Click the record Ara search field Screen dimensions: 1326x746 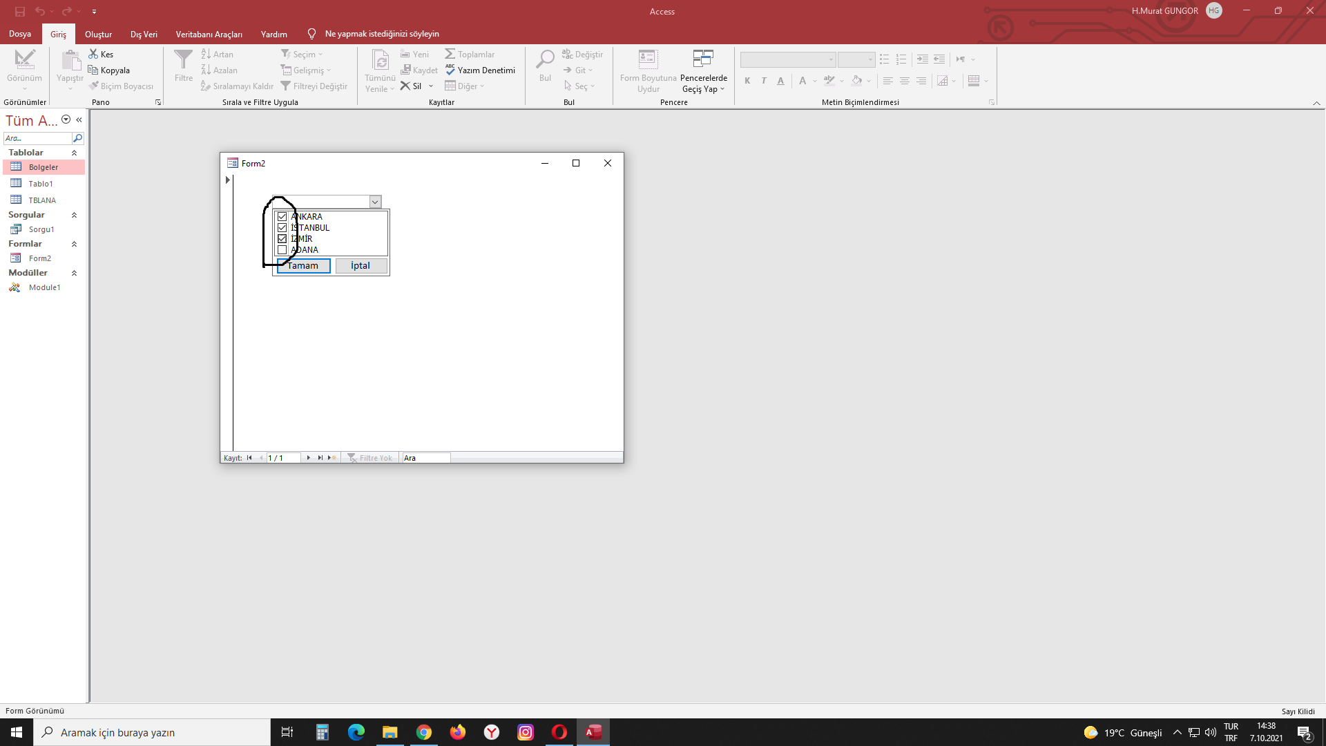pyautogui.click(x=425, y=458)
